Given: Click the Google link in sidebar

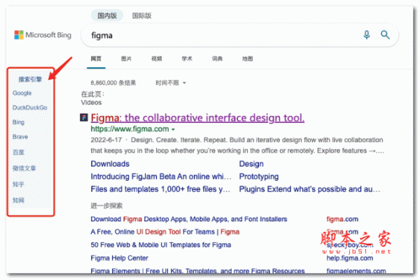Looking at the screenshot, I should 22,93.
